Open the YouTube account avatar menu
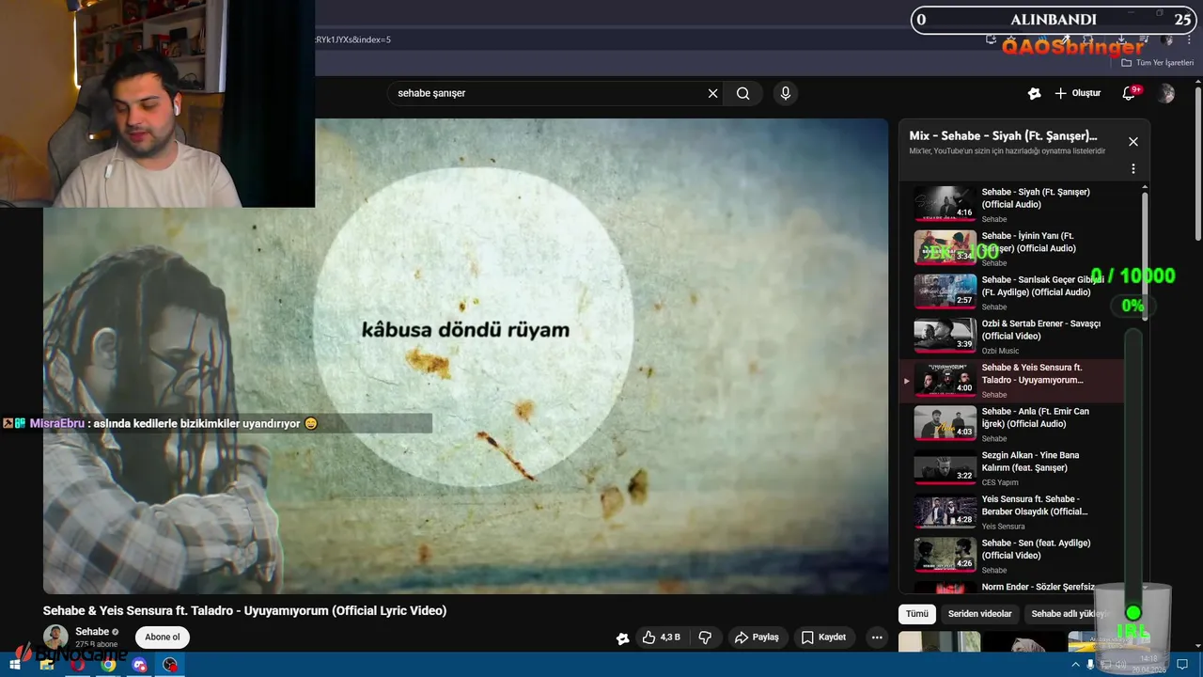This screenshot has width=1203, height=677. (1166, 93)
